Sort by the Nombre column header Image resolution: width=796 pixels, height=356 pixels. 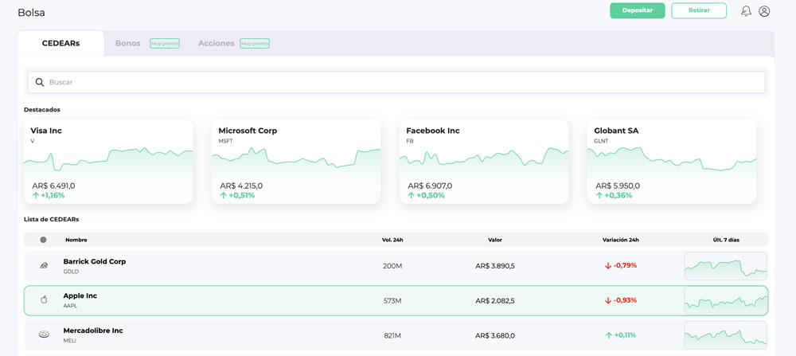[x=76, y=241]
